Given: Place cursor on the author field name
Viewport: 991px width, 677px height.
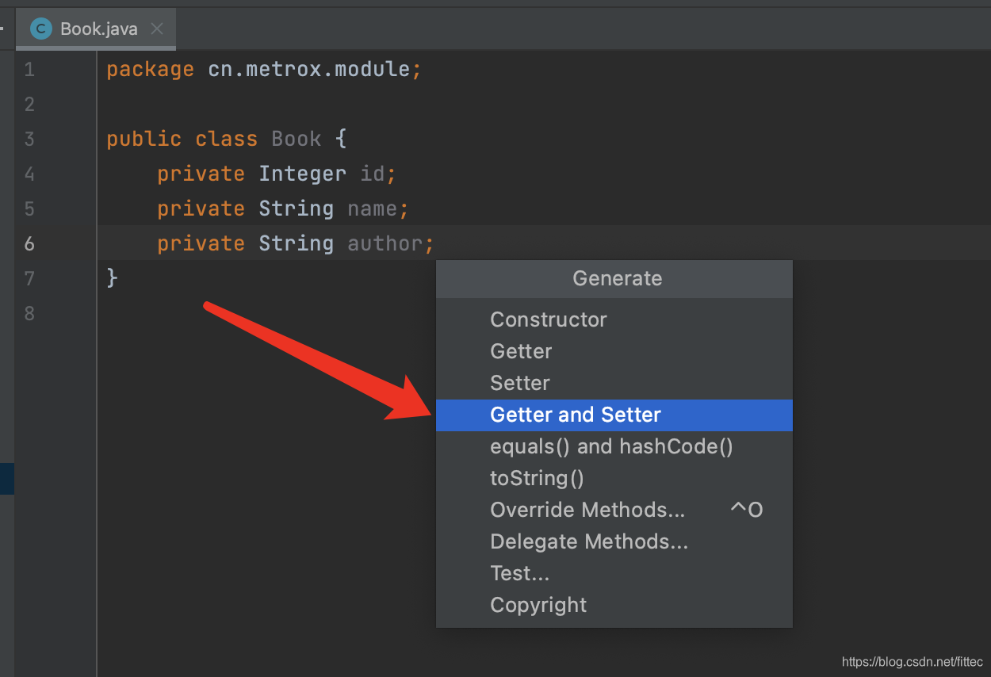Looking at the screenshot, I should click(385, 243).
